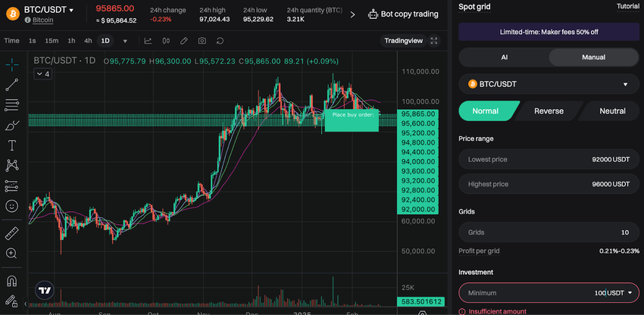Image resolution: width=644 pixels, height=315 pixels.
Task: Click the 94,000.00 grid price label
Action: (417, 162)
